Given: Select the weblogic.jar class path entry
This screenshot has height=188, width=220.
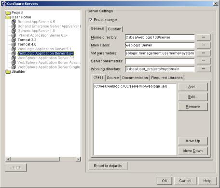Looking at the screenshot, I should click(x=131, y=86).
